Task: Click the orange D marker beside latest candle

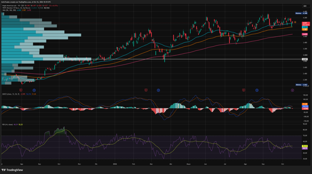Action: coord(295,22)
